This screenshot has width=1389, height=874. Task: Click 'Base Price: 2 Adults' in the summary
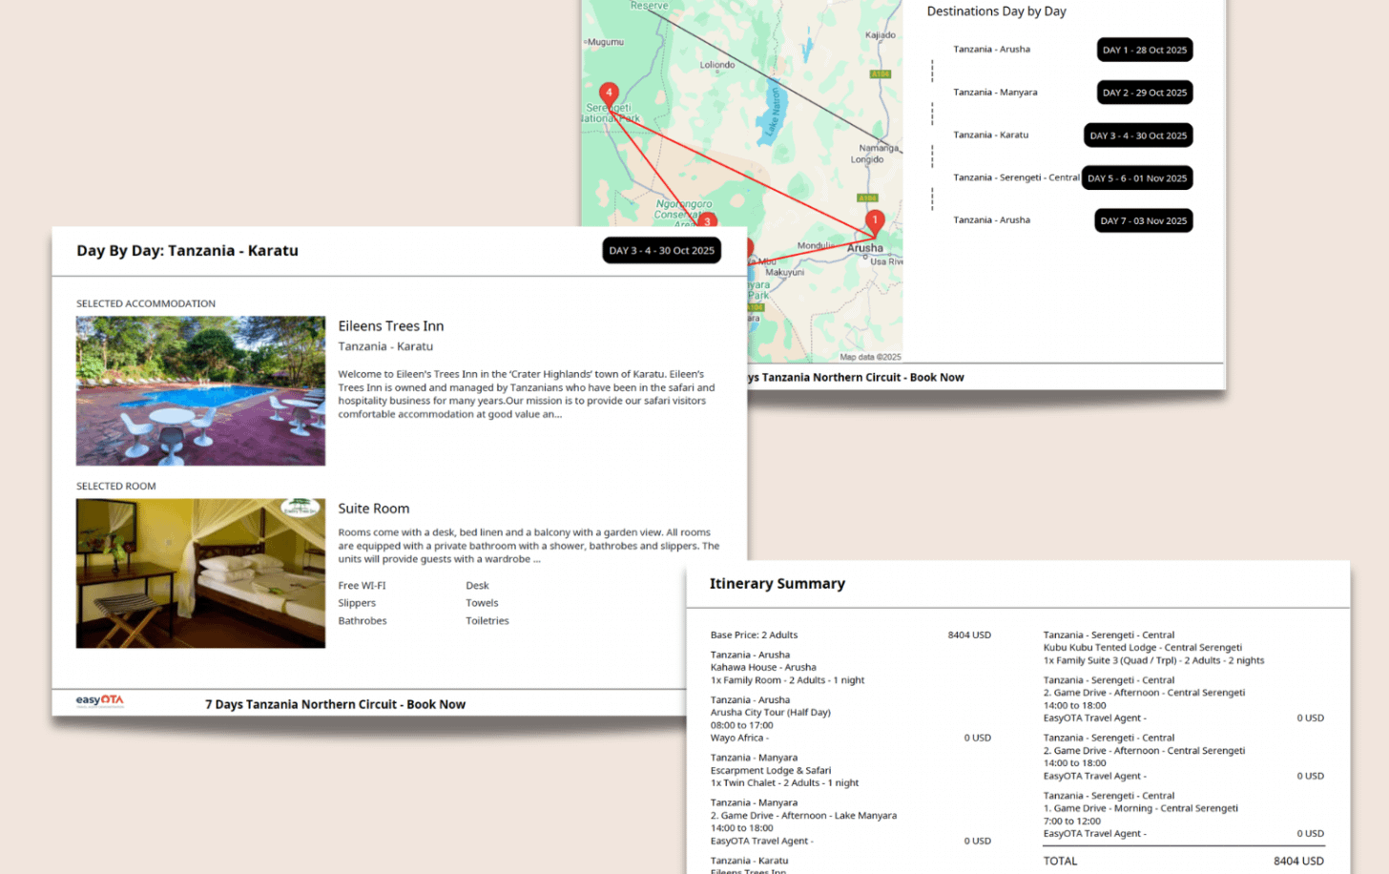tap(754, 635)
